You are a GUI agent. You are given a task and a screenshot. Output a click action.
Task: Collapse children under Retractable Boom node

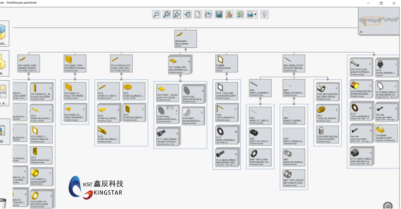[186, 50]
